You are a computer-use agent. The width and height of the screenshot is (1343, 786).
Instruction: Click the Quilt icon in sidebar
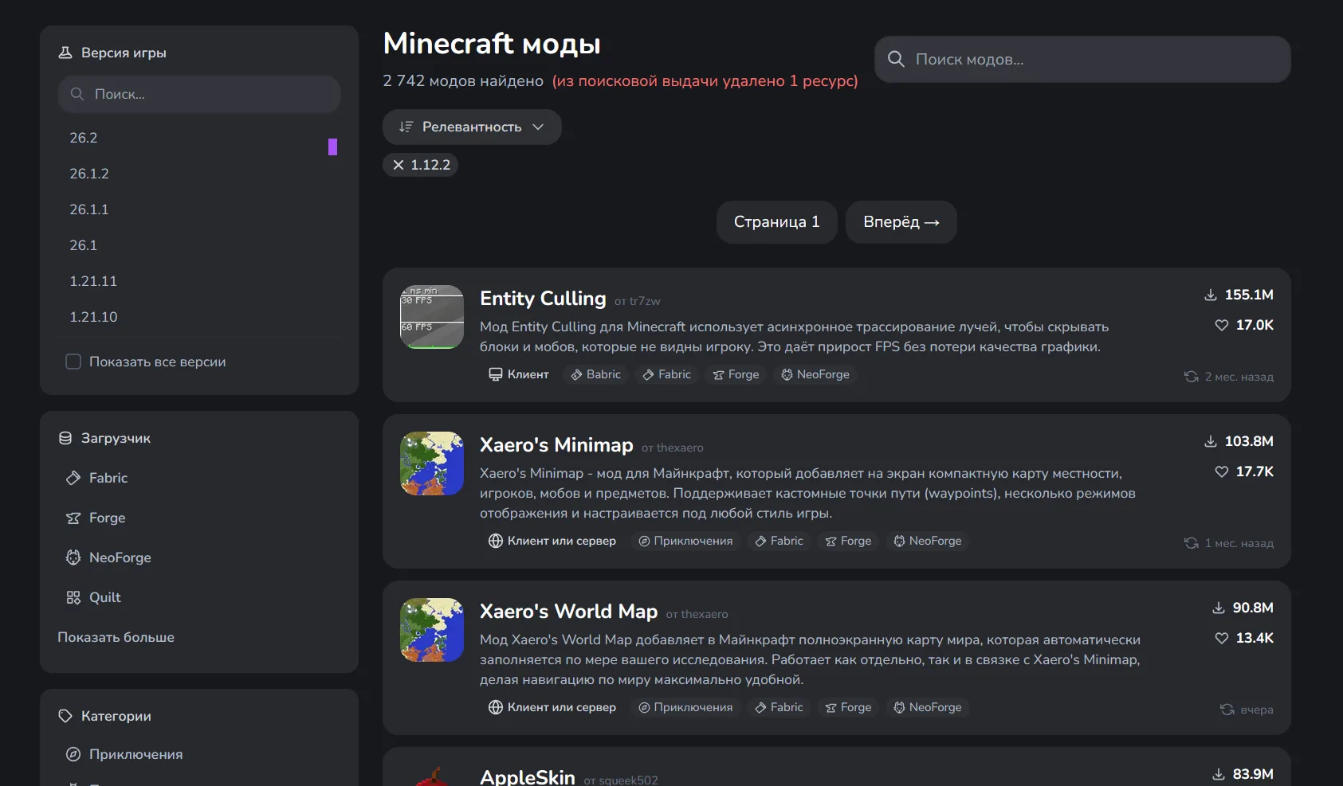(73, 597)
